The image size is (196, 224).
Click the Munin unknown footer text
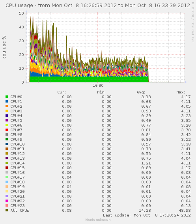click(x=98, y=220)
